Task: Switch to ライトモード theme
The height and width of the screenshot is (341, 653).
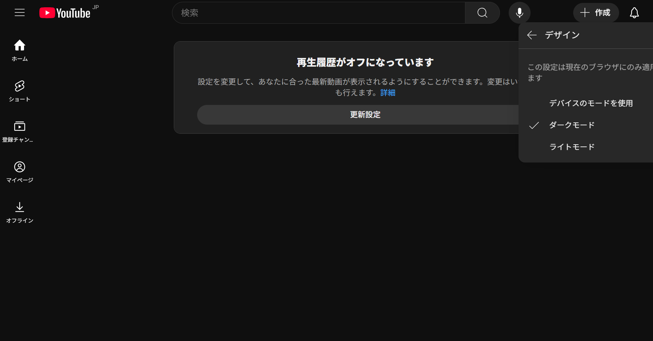Action: pos(571,147)
